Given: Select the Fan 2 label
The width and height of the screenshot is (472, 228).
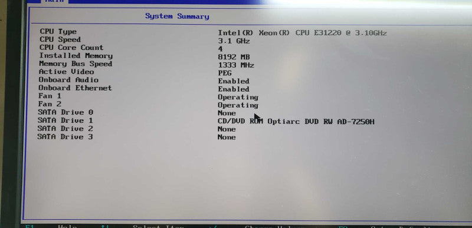Looking at the screenshot, I should pos(50,104).
